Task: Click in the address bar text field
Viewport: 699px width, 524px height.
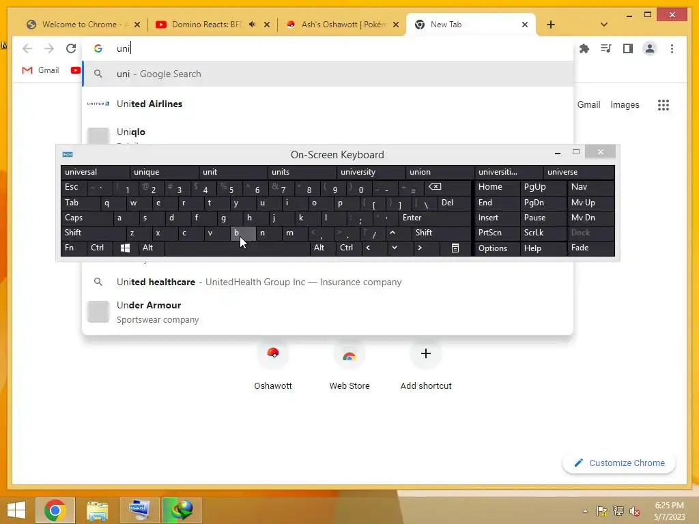Action: coord(328,48)
